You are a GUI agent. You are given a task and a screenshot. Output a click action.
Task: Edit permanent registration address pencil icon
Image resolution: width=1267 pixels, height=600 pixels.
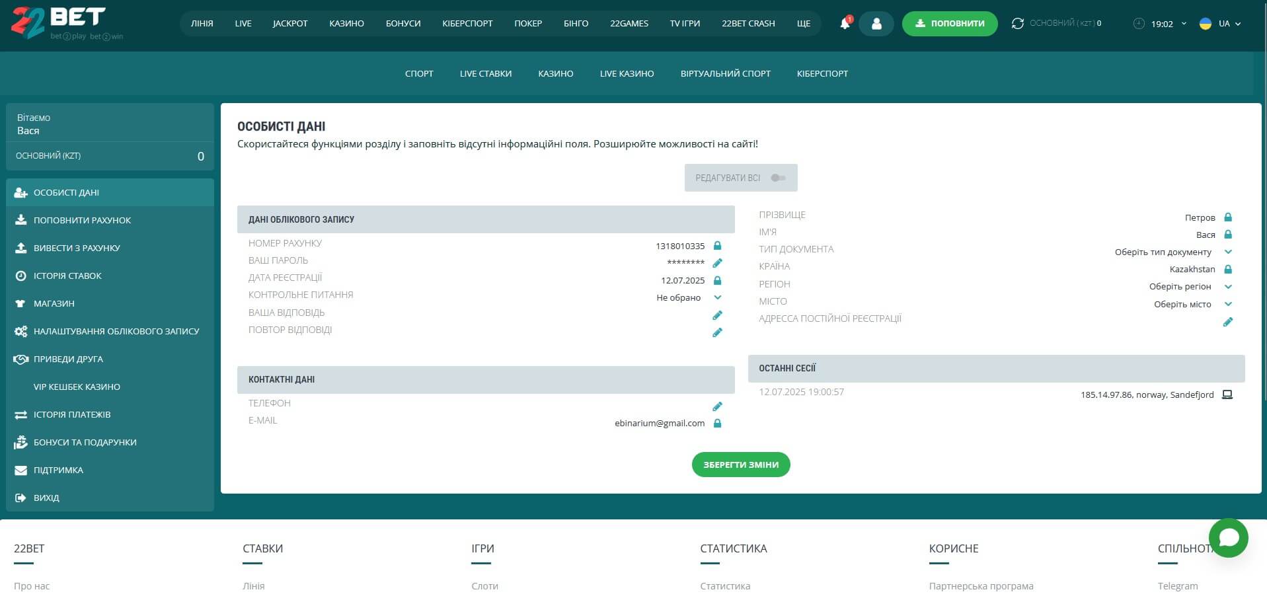1228,322
